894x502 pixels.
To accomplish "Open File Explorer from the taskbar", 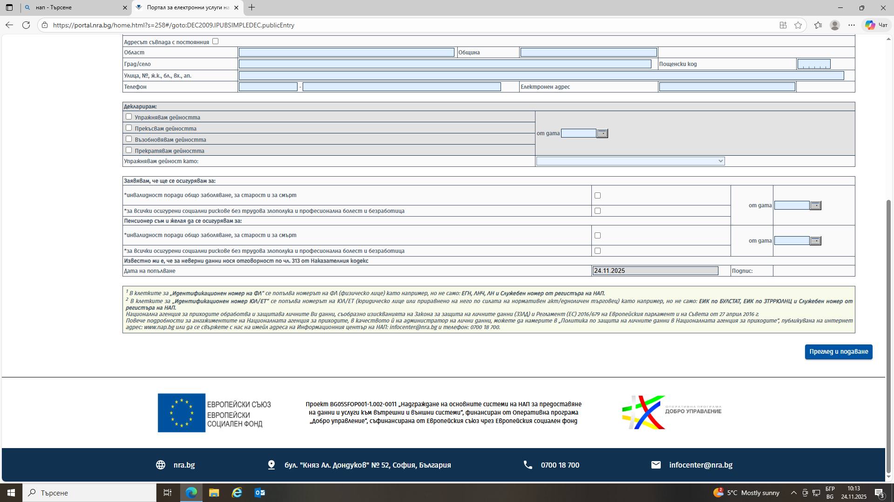I will [x=214, y=493].
